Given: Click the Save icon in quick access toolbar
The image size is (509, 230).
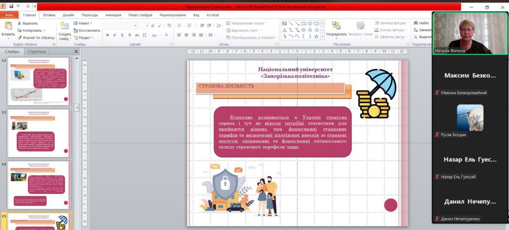Looking at the screenshot, I should pyautogui.click(x=11, y=7).
